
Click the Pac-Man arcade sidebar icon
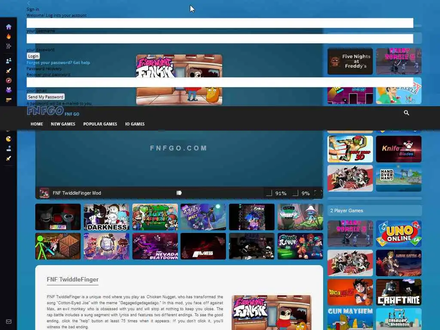pyautogui.click(x=9, y=139)
